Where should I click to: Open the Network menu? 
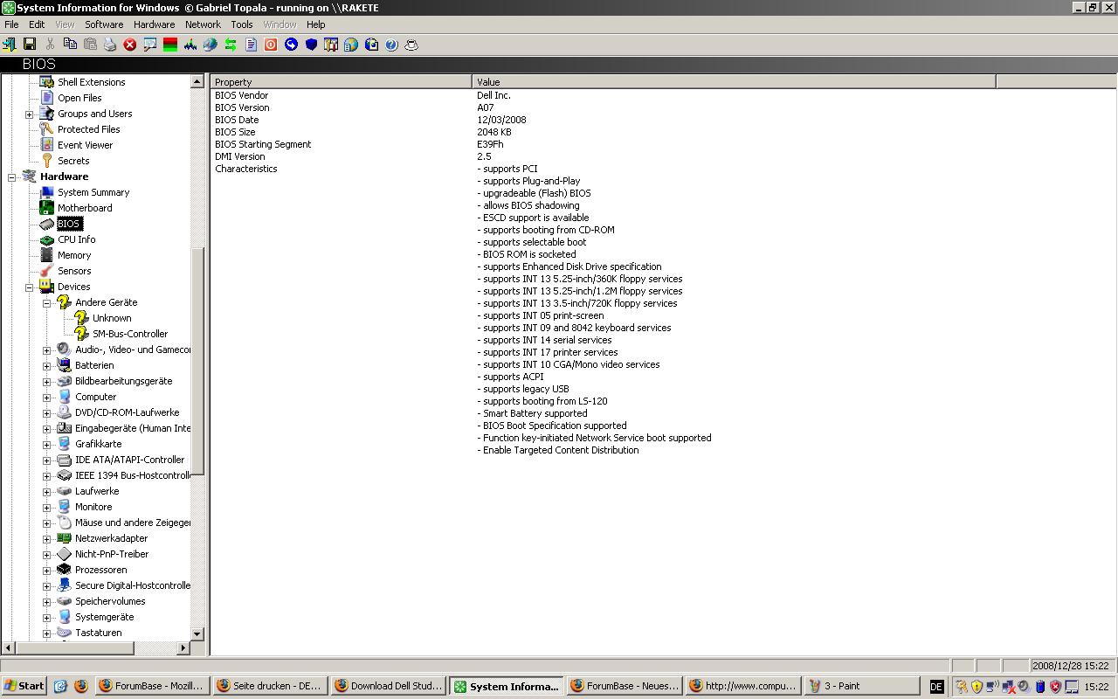(203, 24)
